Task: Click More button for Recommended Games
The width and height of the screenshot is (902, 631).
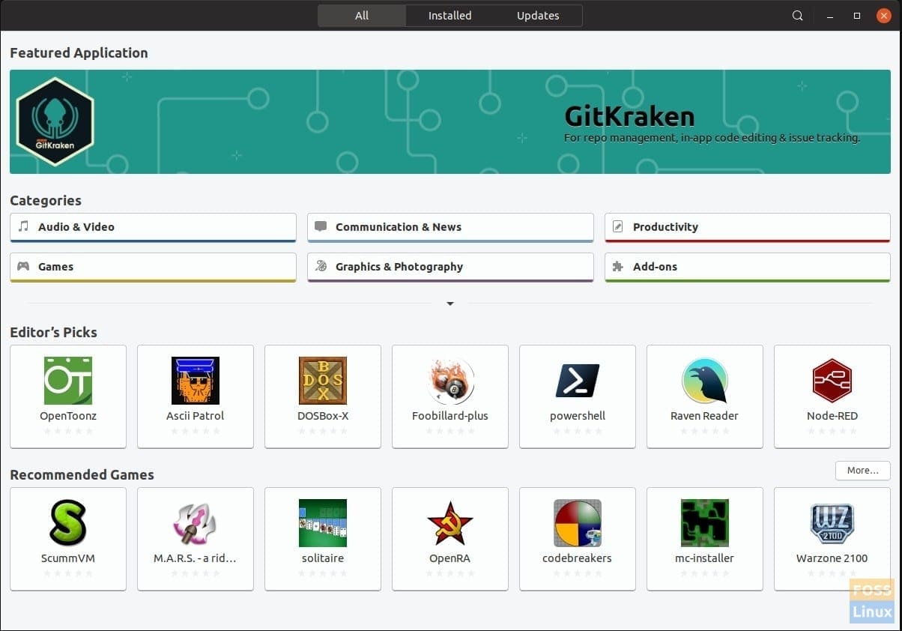Action: pos(862,471)
